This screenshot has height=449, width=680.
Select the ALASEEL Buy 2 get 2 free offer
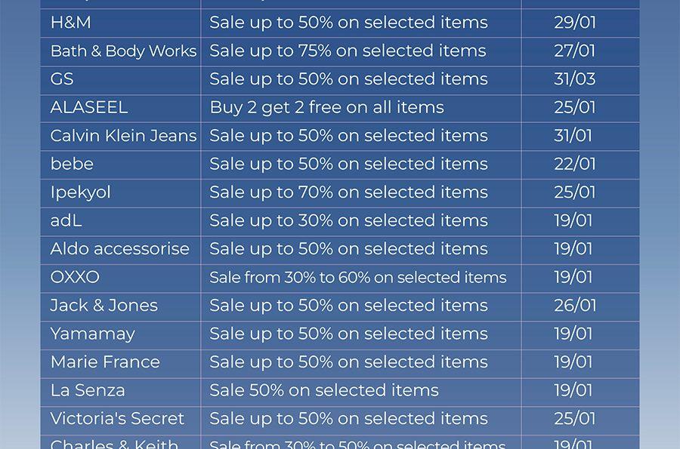coord(326,107)
